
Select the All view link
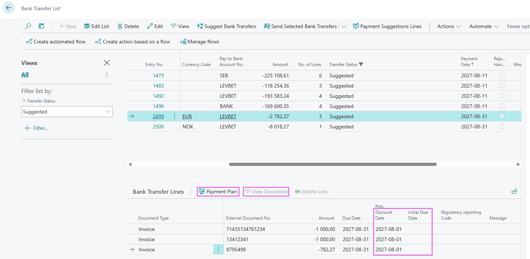coord(25,74)
